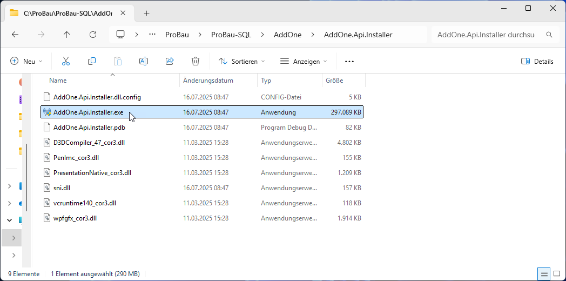This screenshot has height=281, width=566.
Task: Click the Cut scissors icon
Action: (66, 62)
